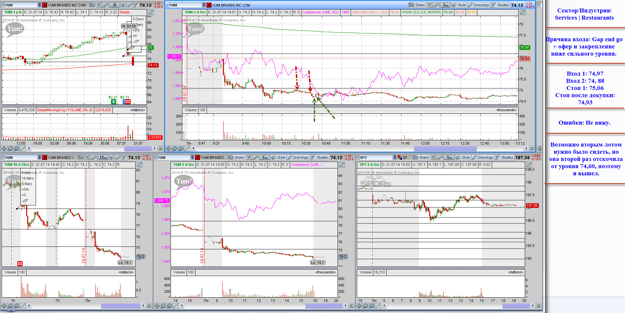Zoom out on SPY chart
The image size is (625, 313).
[x=372, y=306]
